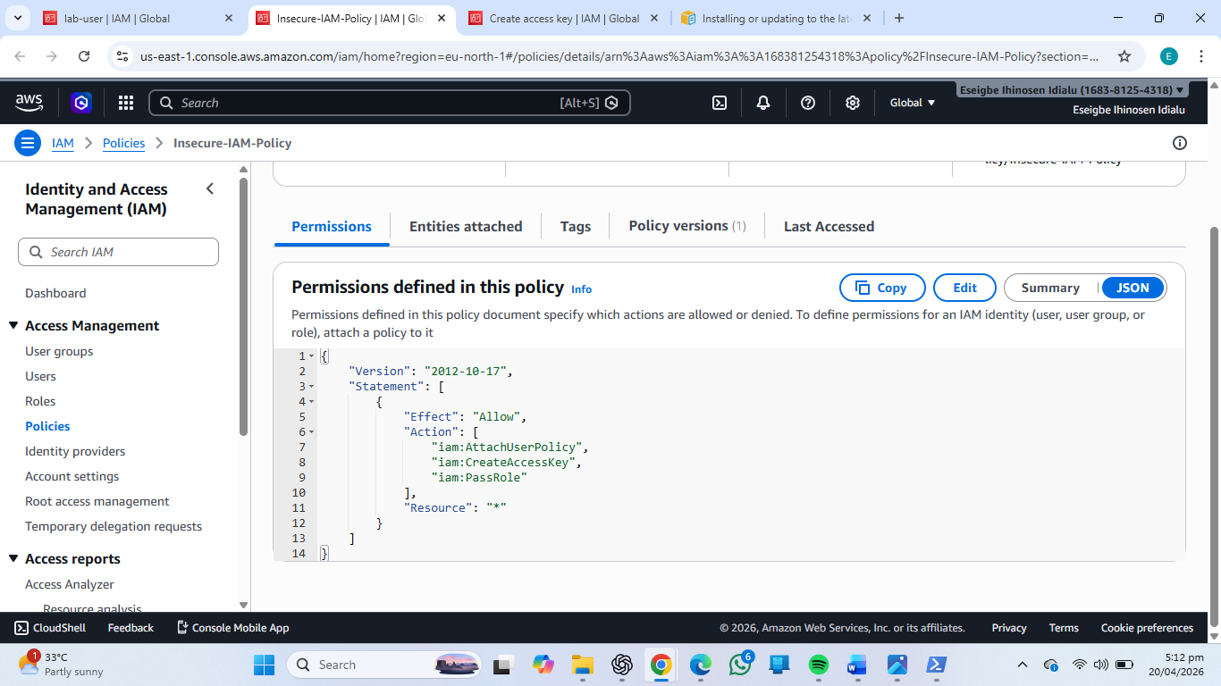Copy the policy JSON
The width and height of the screenshot is (1221, 686).
881,288
